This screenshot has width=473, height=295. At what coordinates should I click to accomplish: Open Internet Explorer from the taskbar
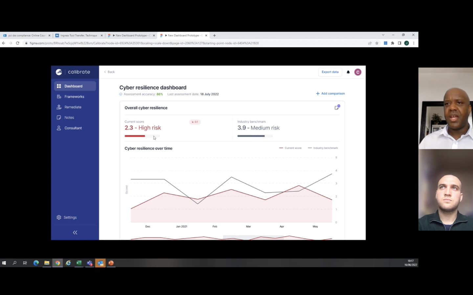[x=68, y=263]
